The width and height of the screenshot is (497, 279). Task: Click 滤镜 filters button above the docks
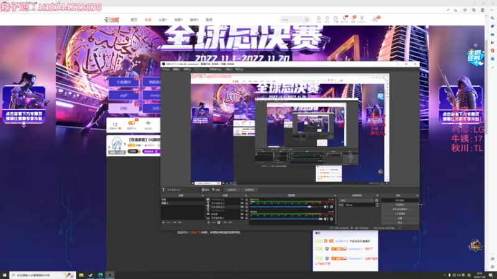tap(216, 190)
